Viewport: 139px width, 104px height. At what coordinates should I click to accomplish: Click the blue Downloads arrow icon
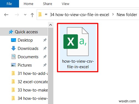(x=14, y=48)
